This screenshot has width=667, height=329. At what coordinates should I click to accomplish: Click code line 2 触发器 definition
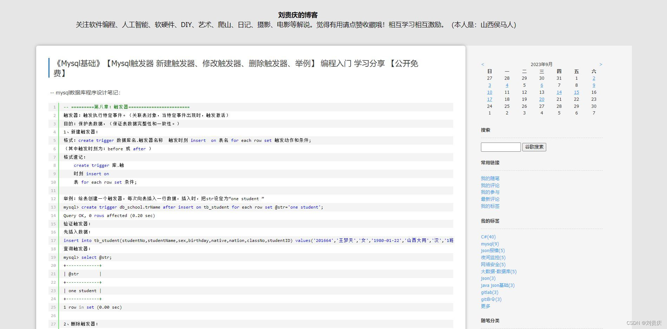tap(147, 115)
